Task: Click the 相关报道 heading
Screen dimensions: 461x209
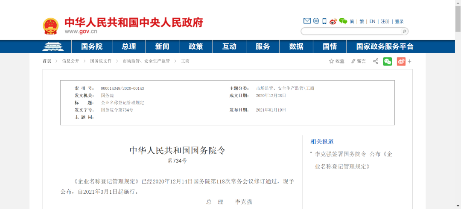Action: point(322,142)
